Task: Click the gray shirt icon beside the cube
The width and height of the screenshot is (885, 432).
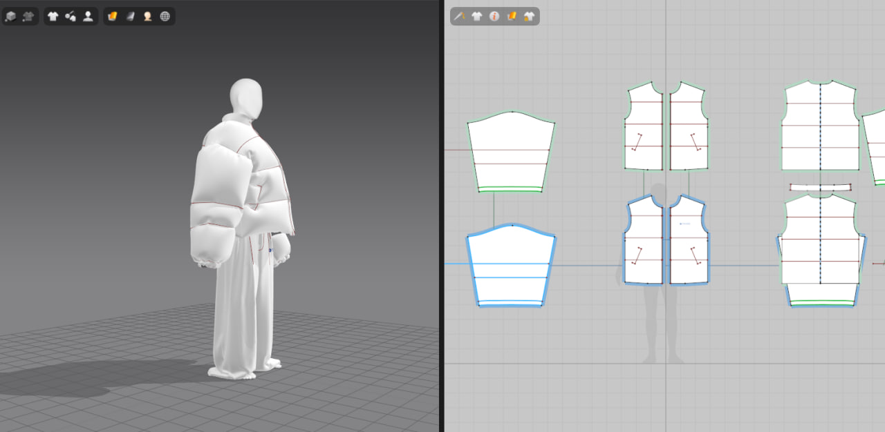Action: 28,17
